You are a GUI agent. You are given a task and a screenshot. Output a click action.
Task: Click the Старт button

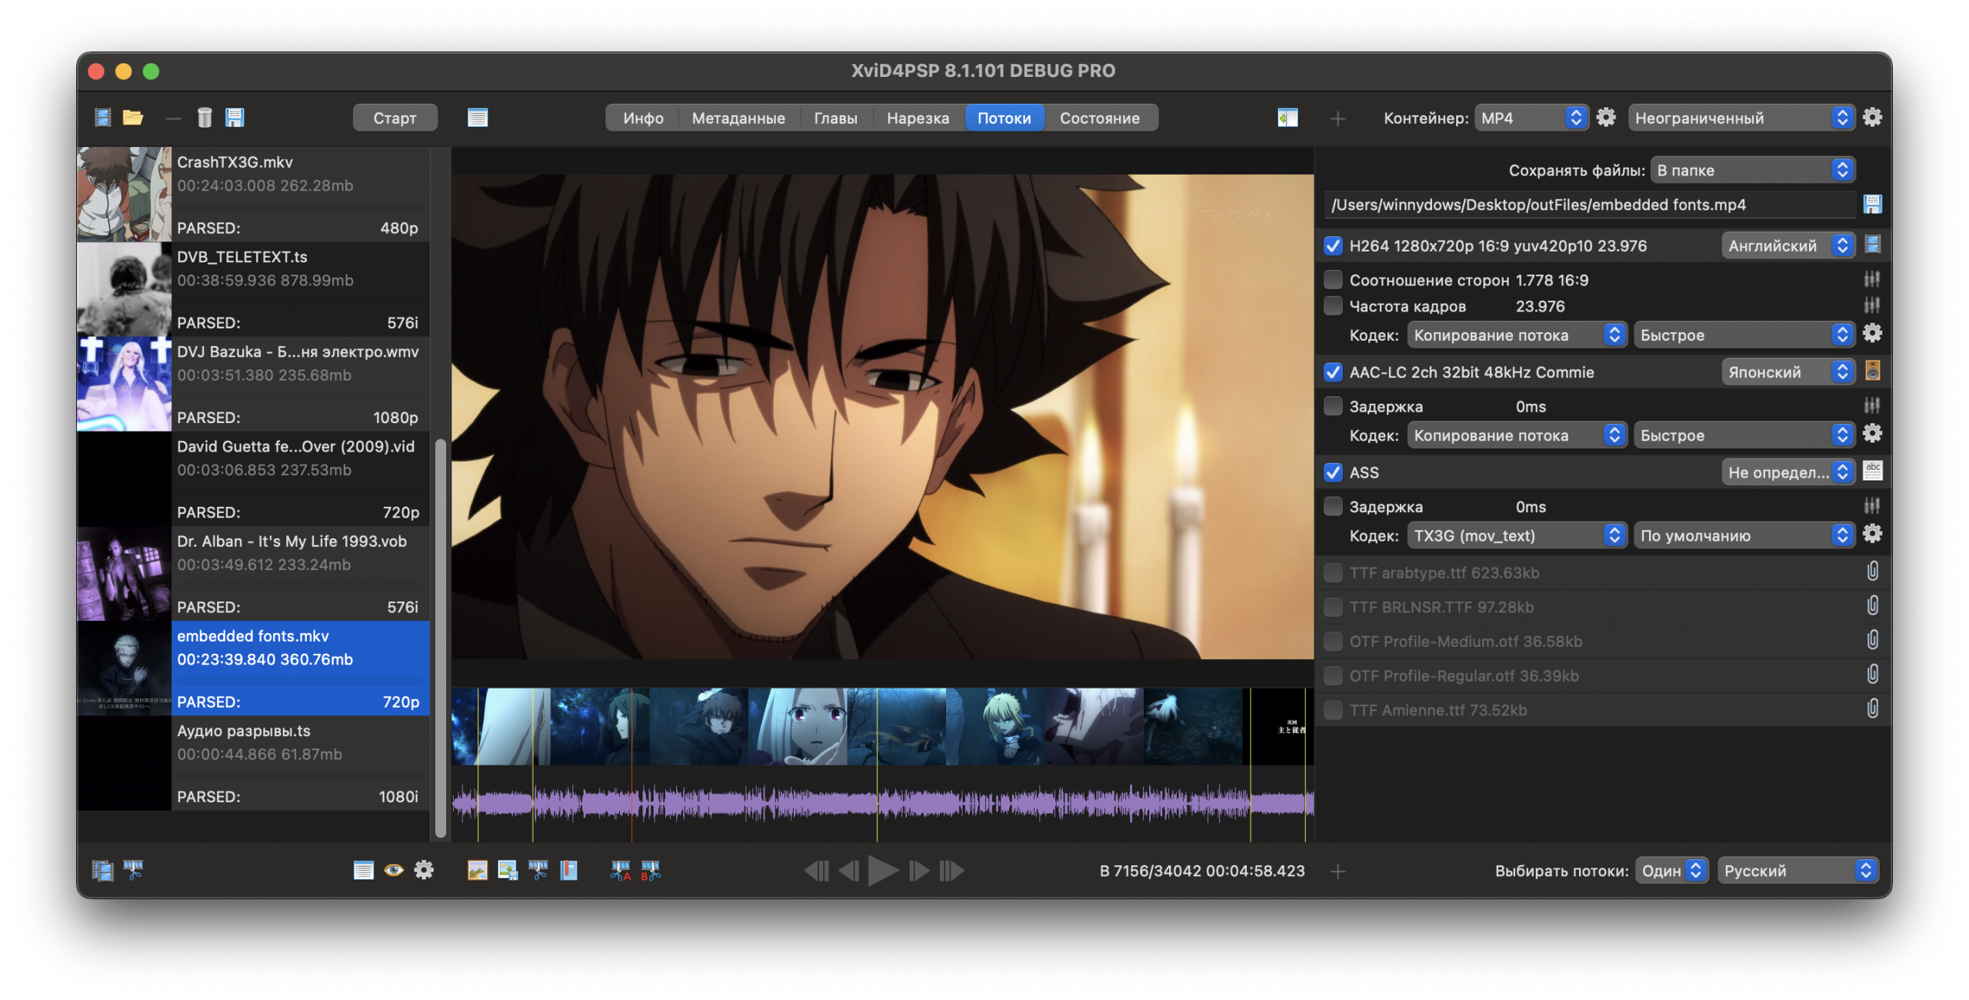point(395,118)
